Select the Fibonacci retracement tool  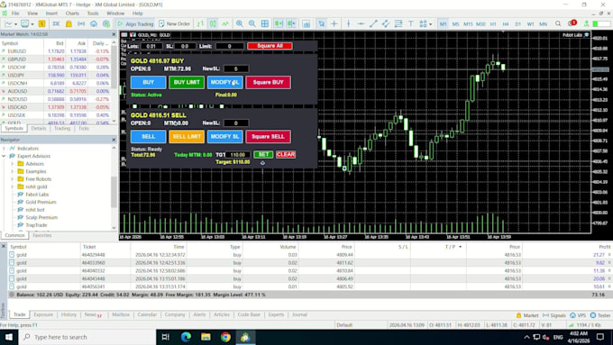(x=398, y=23)
